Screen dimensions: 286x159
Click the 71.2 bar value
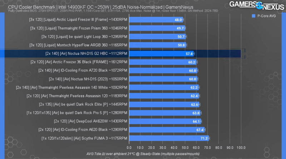click(x=204, y=138)
